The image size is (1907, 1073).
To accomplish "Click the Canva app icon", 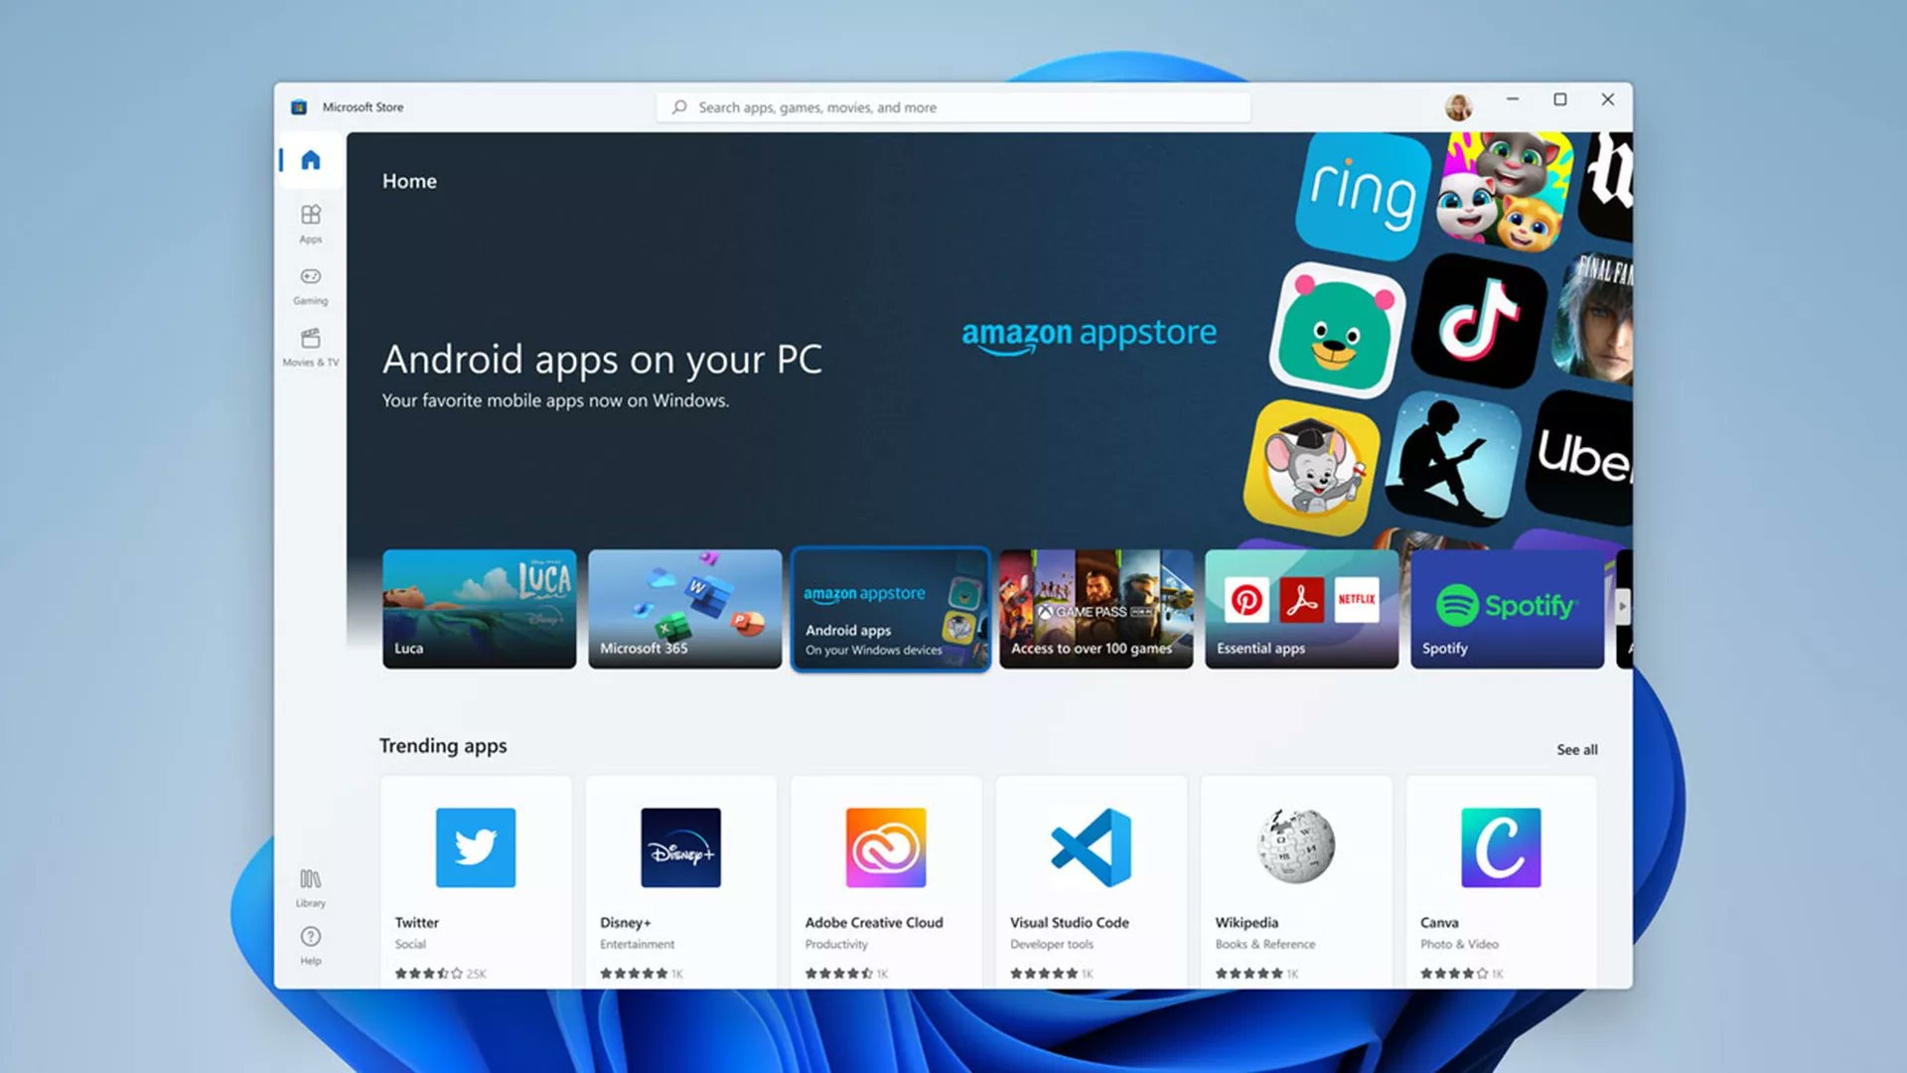I will [1501, 847].
